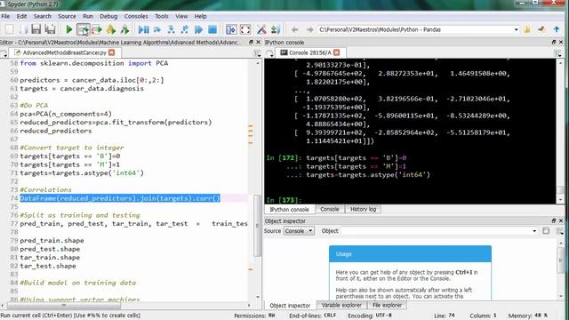The image size is (569, 320).
Task: Open the Edit menu
Action: pyautogui.click(x=21, y=16)
